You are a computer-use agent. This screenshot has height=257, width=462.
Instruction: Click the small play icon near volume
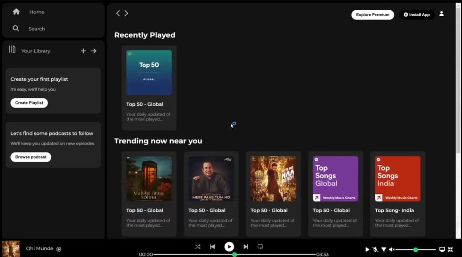tap(367, 249)
